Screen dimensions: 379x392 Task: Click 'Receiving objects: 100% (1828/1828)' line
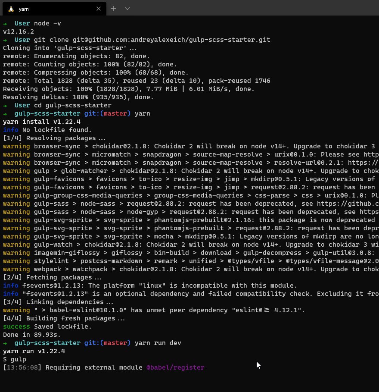click(x=129, y=89)
